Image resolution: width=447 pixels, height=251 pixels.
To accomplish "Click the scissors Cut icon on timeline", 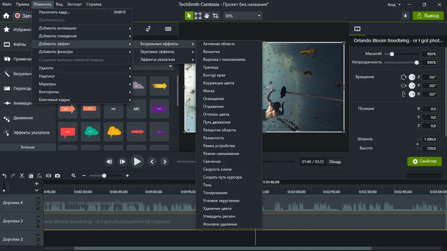I will 22,176.
